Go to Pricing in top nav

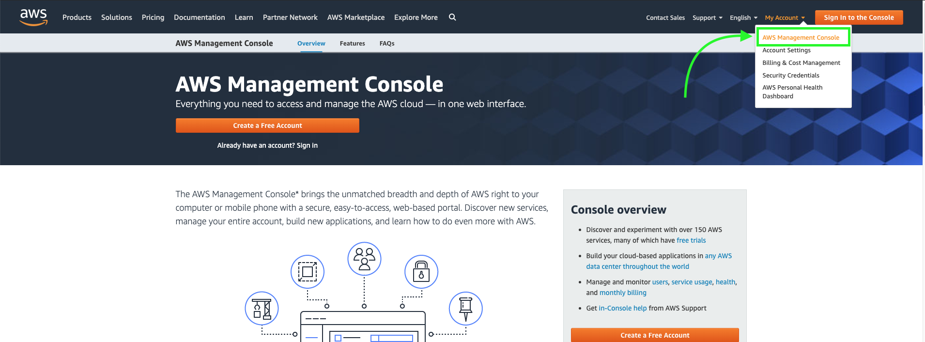[x=153, y=17]
